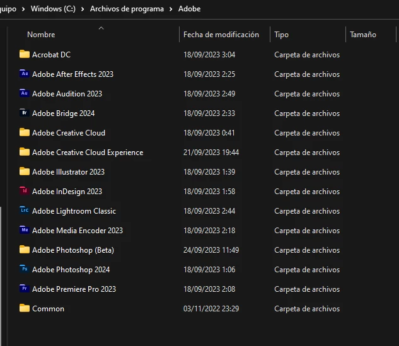Sort by the Nombre column header
The width and height of the screenshot is (399, 346).
(41, 35)
